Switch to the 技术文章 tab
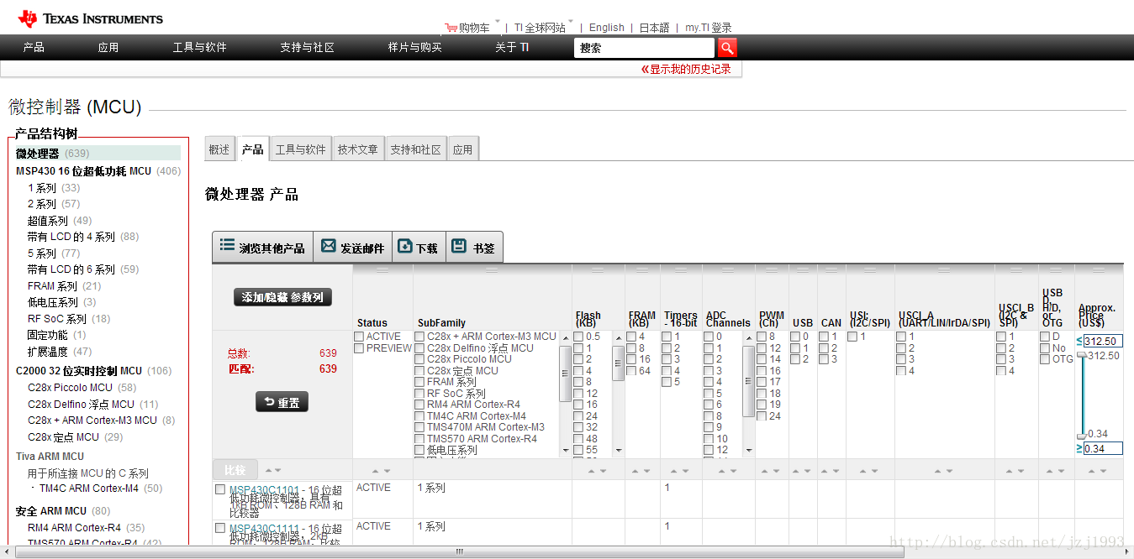Viewport: 1134px width, 559px height. tap(359, 149)
